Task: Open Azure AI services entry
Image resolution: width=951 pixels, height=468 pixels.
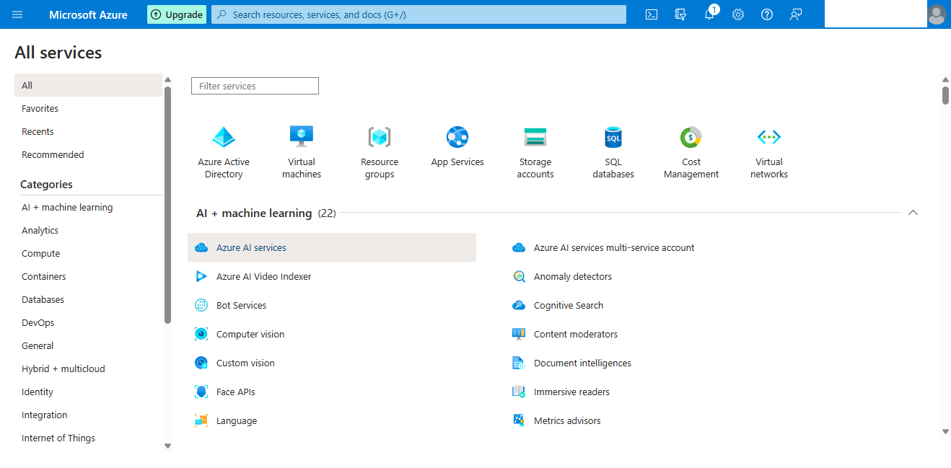Action: pos(332,247)
